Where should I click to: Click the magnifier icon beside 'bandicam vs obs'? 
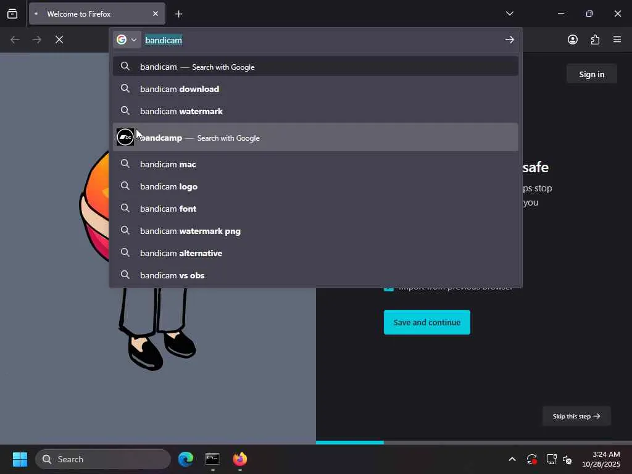pos(125,275)
